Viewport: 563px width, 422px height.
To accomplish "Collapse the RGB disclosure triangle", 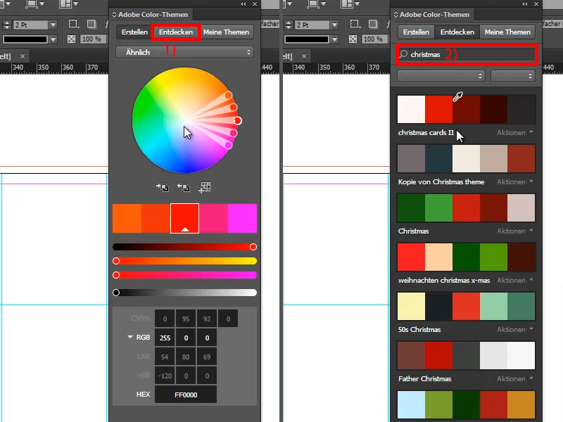I will tap(130, 337).
